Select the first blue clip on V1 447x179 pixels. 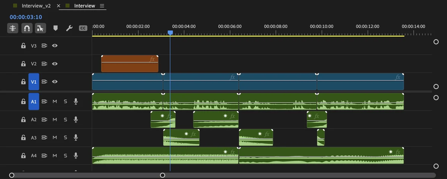point(127,82)
